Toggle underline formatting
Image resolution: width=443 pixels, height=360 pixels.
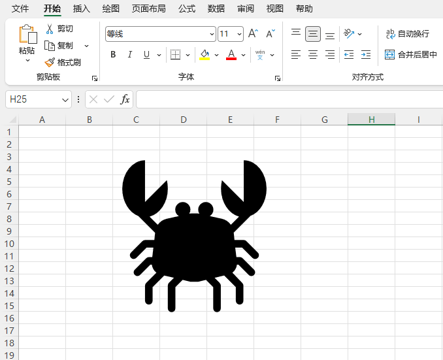point(146,54)
